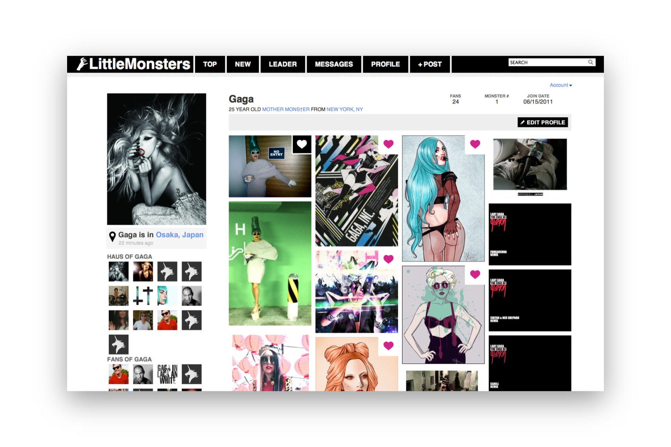Go to the LEADER tab
The image size is (671, 447).
(x=282, y=64)
